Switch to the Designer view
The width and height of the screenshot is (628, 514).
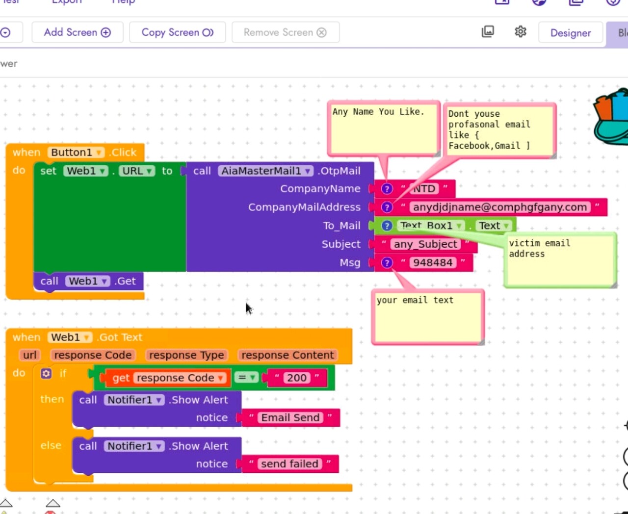tap(570, 33)
